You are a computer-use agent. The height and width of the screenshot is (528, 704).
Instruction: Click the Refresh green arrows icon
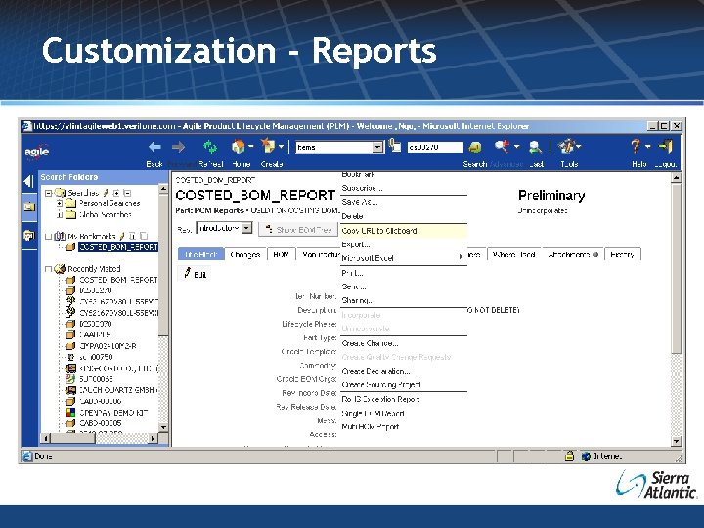(209, 147)
